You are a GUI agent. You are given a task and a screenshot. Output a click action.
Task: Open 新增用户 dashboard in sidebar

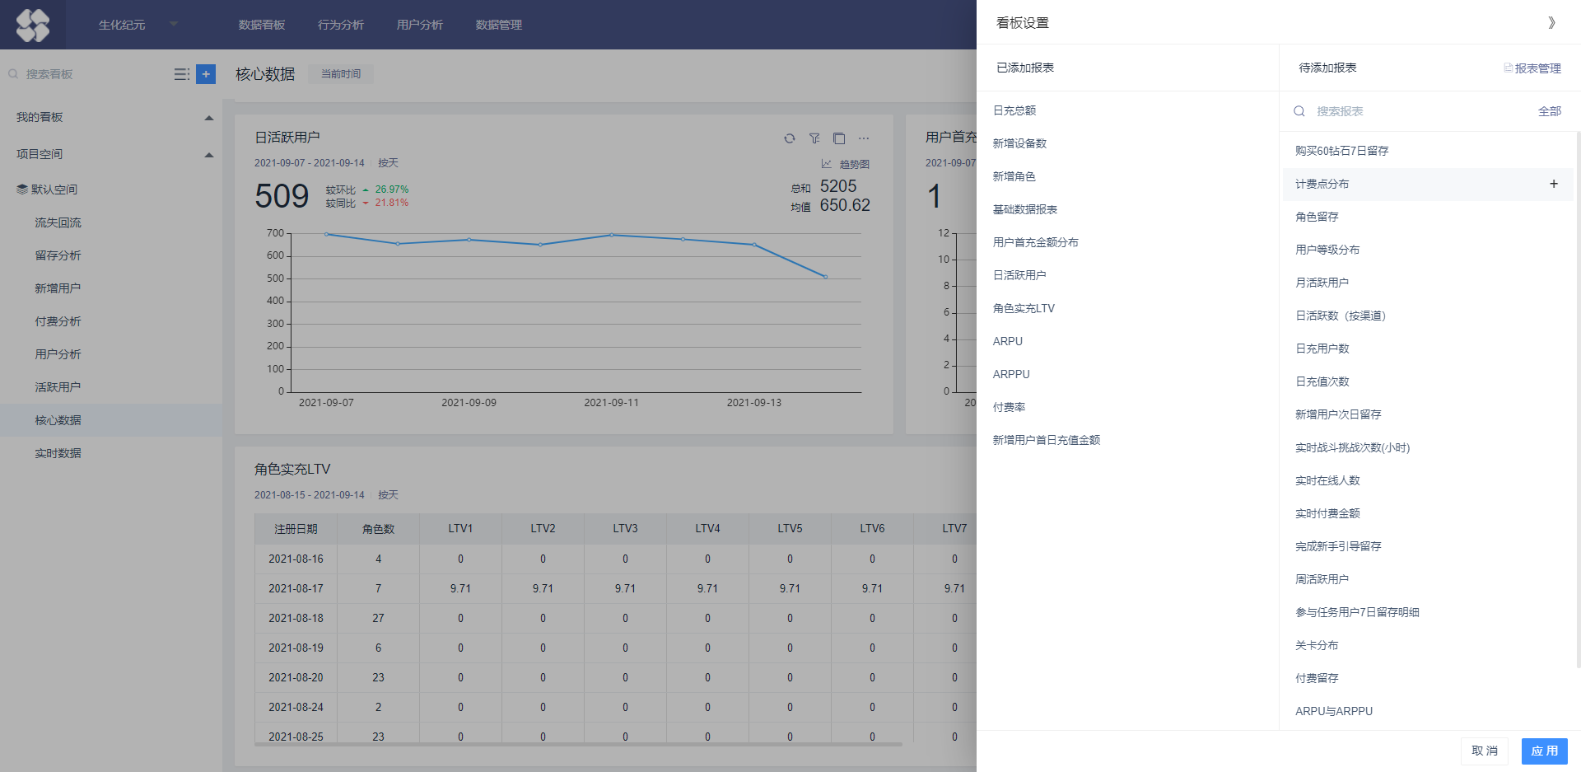tap(58, 288)
